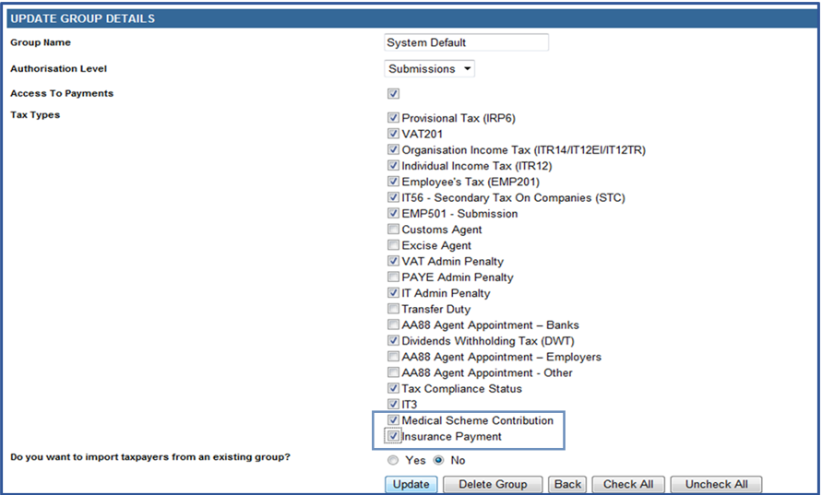
Task: Select Yes to import taxpayers
Action: pos(394,460)
